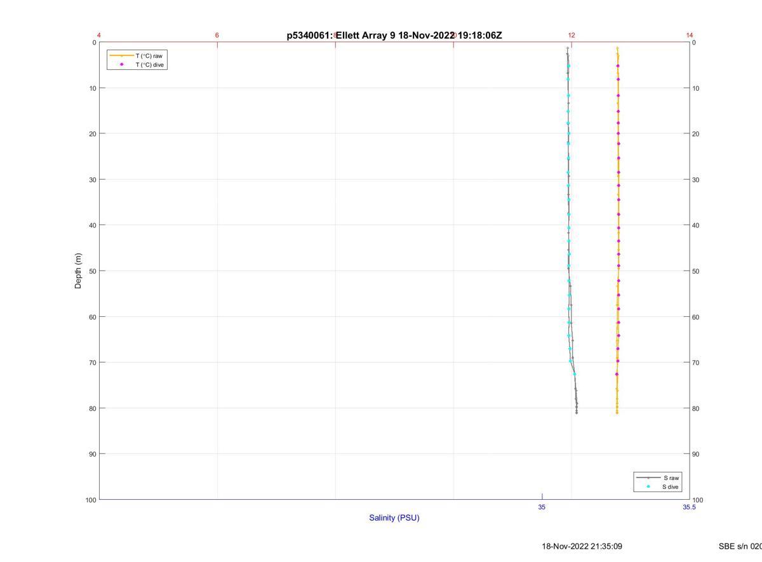Click the red temperature tick label '4'
Viewport: 762px width, 562px height.
(x=99, y=36)
